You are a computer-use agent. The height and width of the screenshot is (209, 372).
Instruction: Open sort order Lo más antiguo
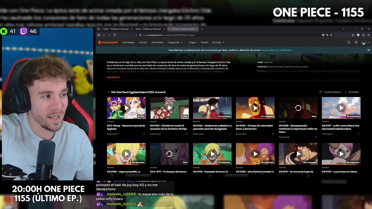point(330,92)
